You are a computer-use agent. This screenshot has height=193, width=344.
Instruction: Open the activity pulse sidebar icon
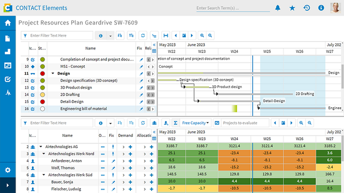click(x=8, y=93)
